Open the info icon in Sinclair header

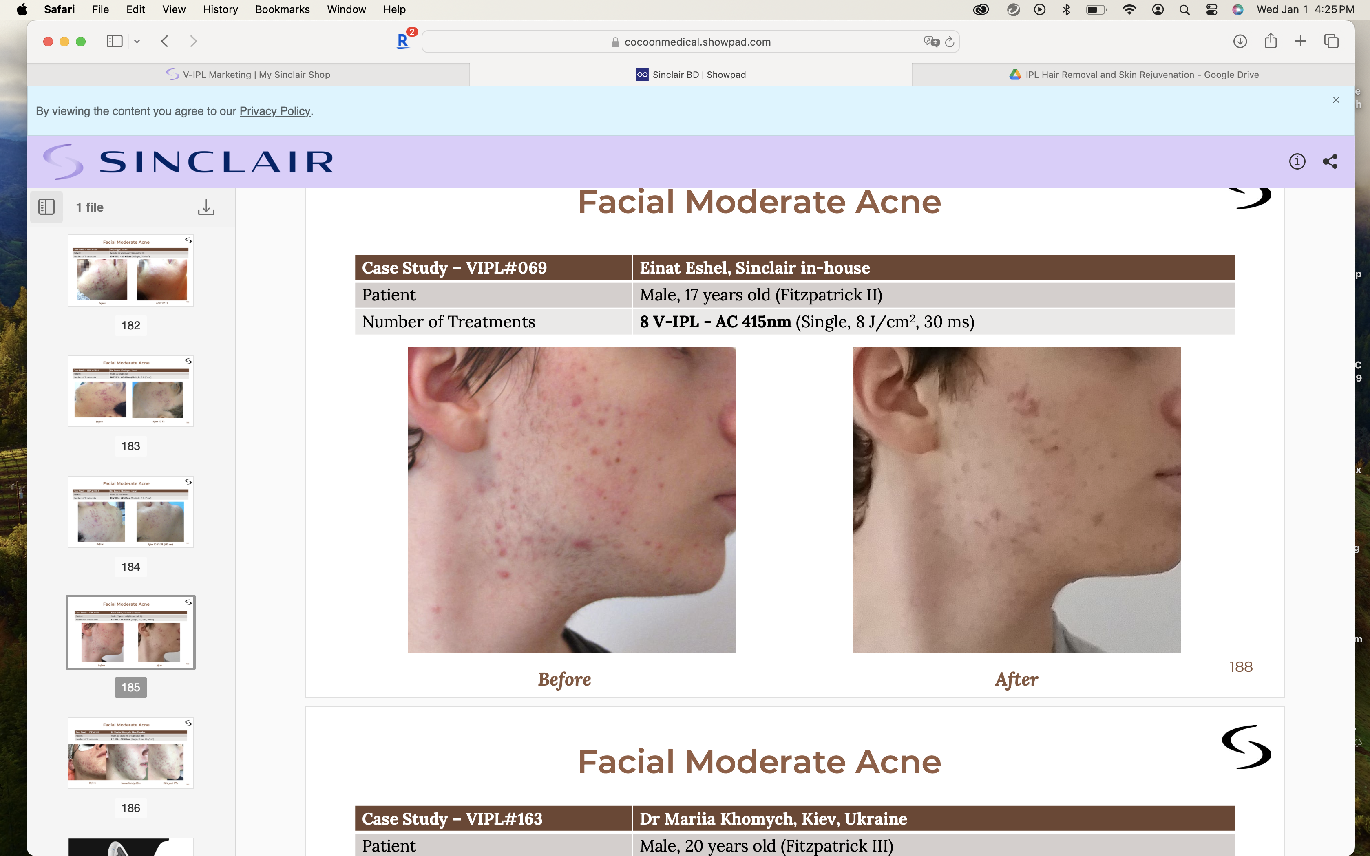tap(1297, 161)
